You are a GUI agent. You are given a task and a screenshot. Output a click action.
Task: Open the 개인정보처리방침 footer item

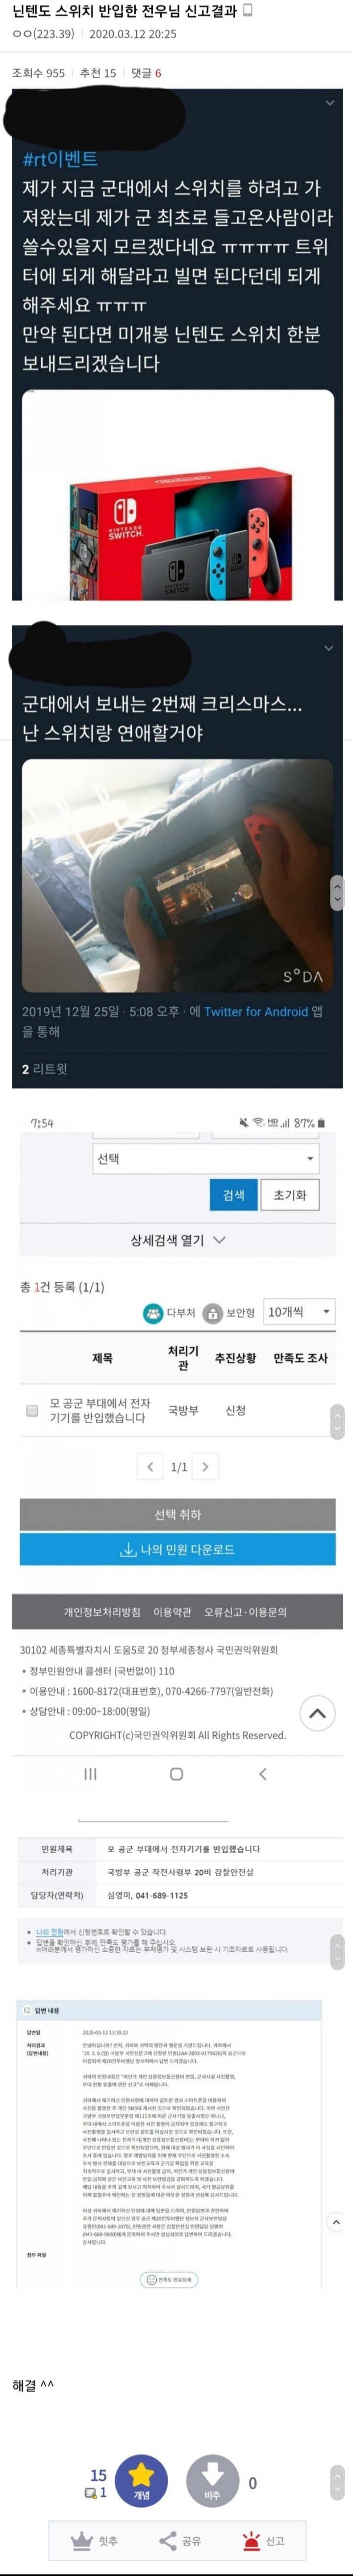102,1612
